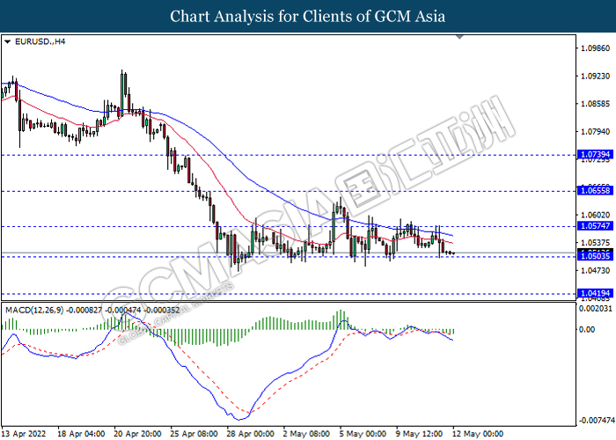Image resolution: width=616 pixels, height=440 pixels.
Task: Click the 25 Apr 08:00 time label
Action: coord(194,434)
